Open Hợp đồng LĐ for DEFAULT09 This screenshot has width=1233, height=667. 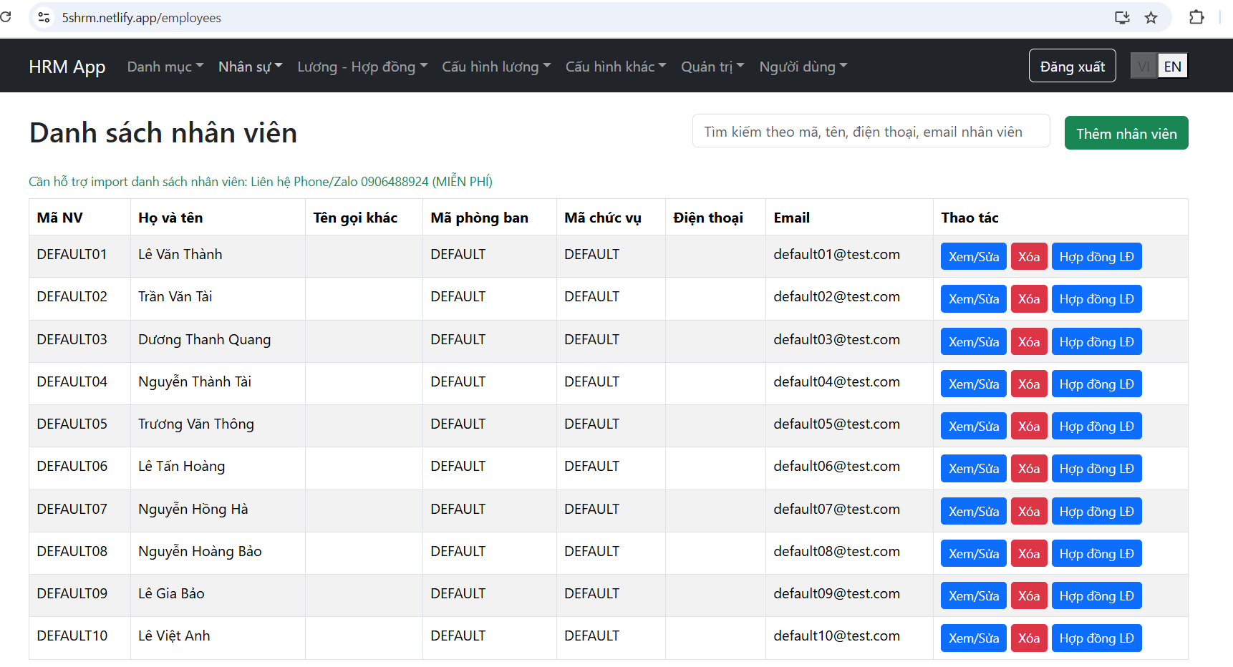1096,595
